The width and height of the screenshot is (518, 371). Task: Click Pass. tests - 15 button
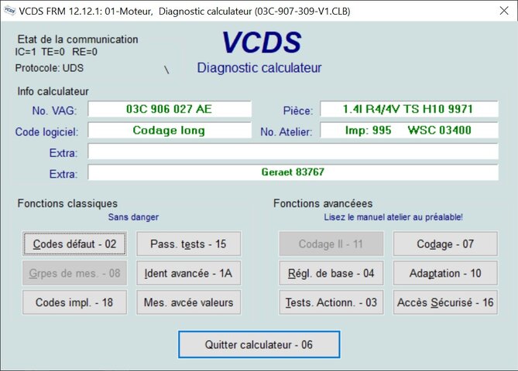(189, 243)
